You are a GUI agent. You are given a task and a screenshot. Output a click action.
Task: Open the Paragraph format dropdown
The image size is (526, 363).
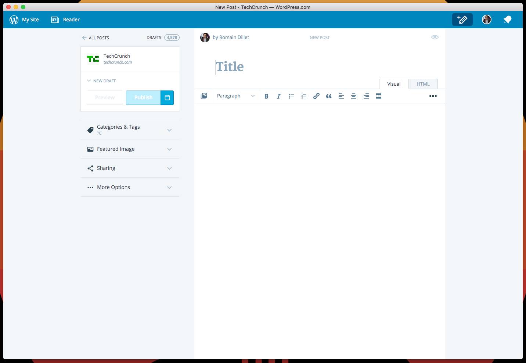click(235, 96)
